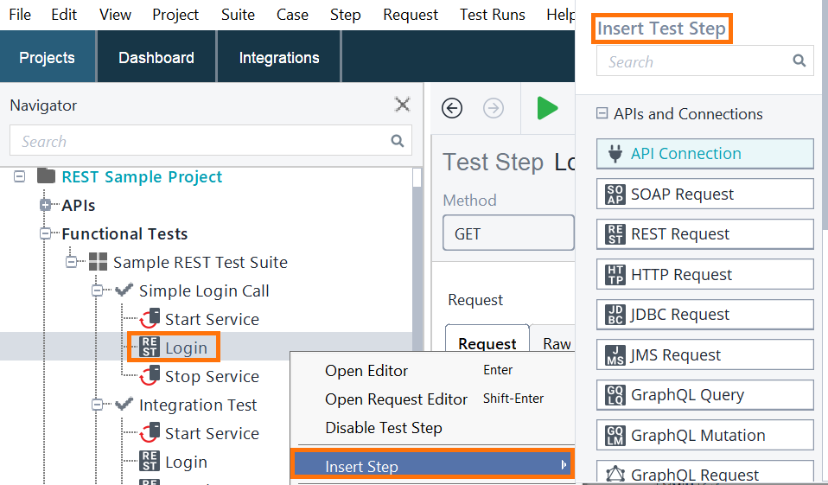Insert a GraphQL Mutation step
Image resolution: width=828 pixels, height=485 pixels.
point(704,435)
